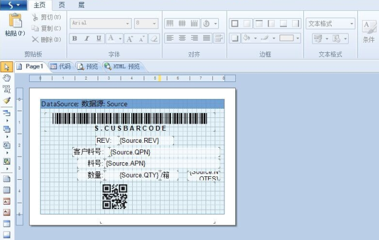Screen dimensions: 379x240
Task: Toggle left text alignment
Action: (x=170, y=38)
